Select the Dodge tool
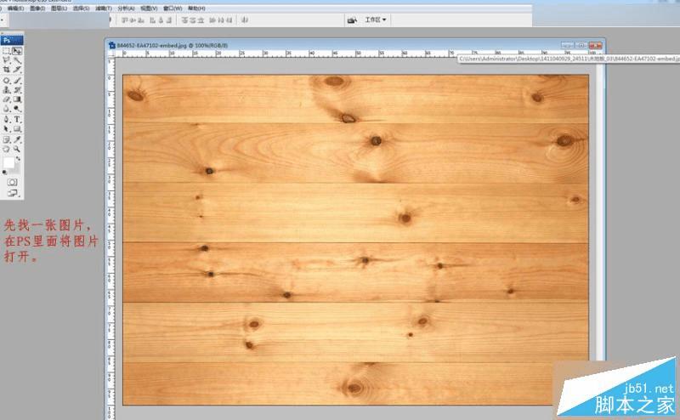Image resolution: width=680 pixels, height=420 pixels. 17,109
